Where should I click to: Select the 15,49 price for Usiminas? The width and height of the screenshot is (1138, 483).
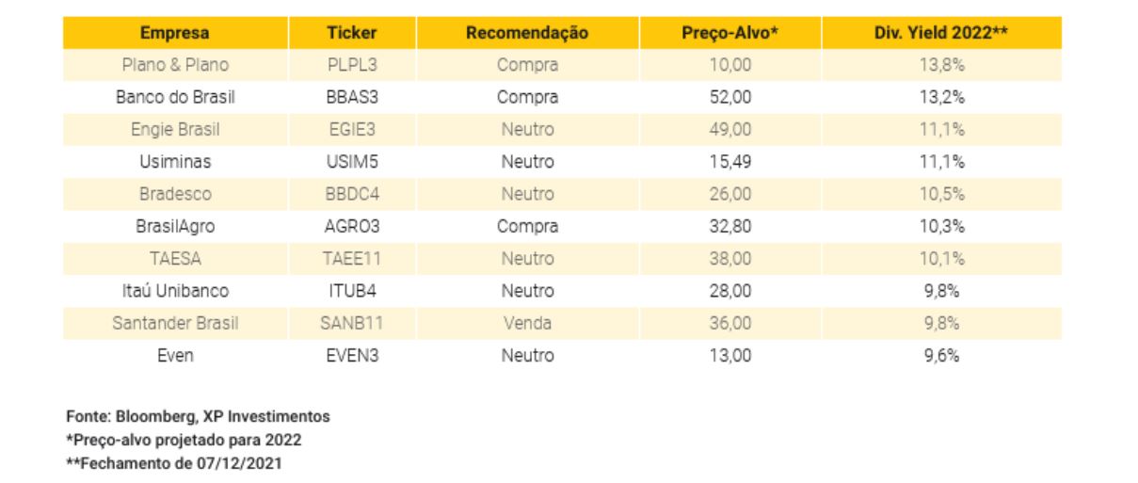[729, 162]
